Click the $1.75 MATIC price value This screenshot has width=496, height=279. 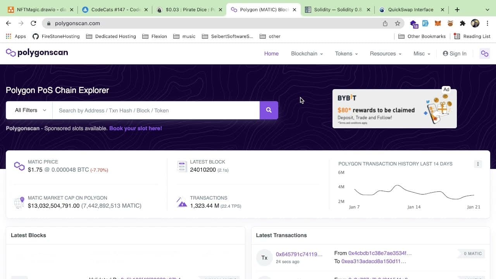(35, 170)
